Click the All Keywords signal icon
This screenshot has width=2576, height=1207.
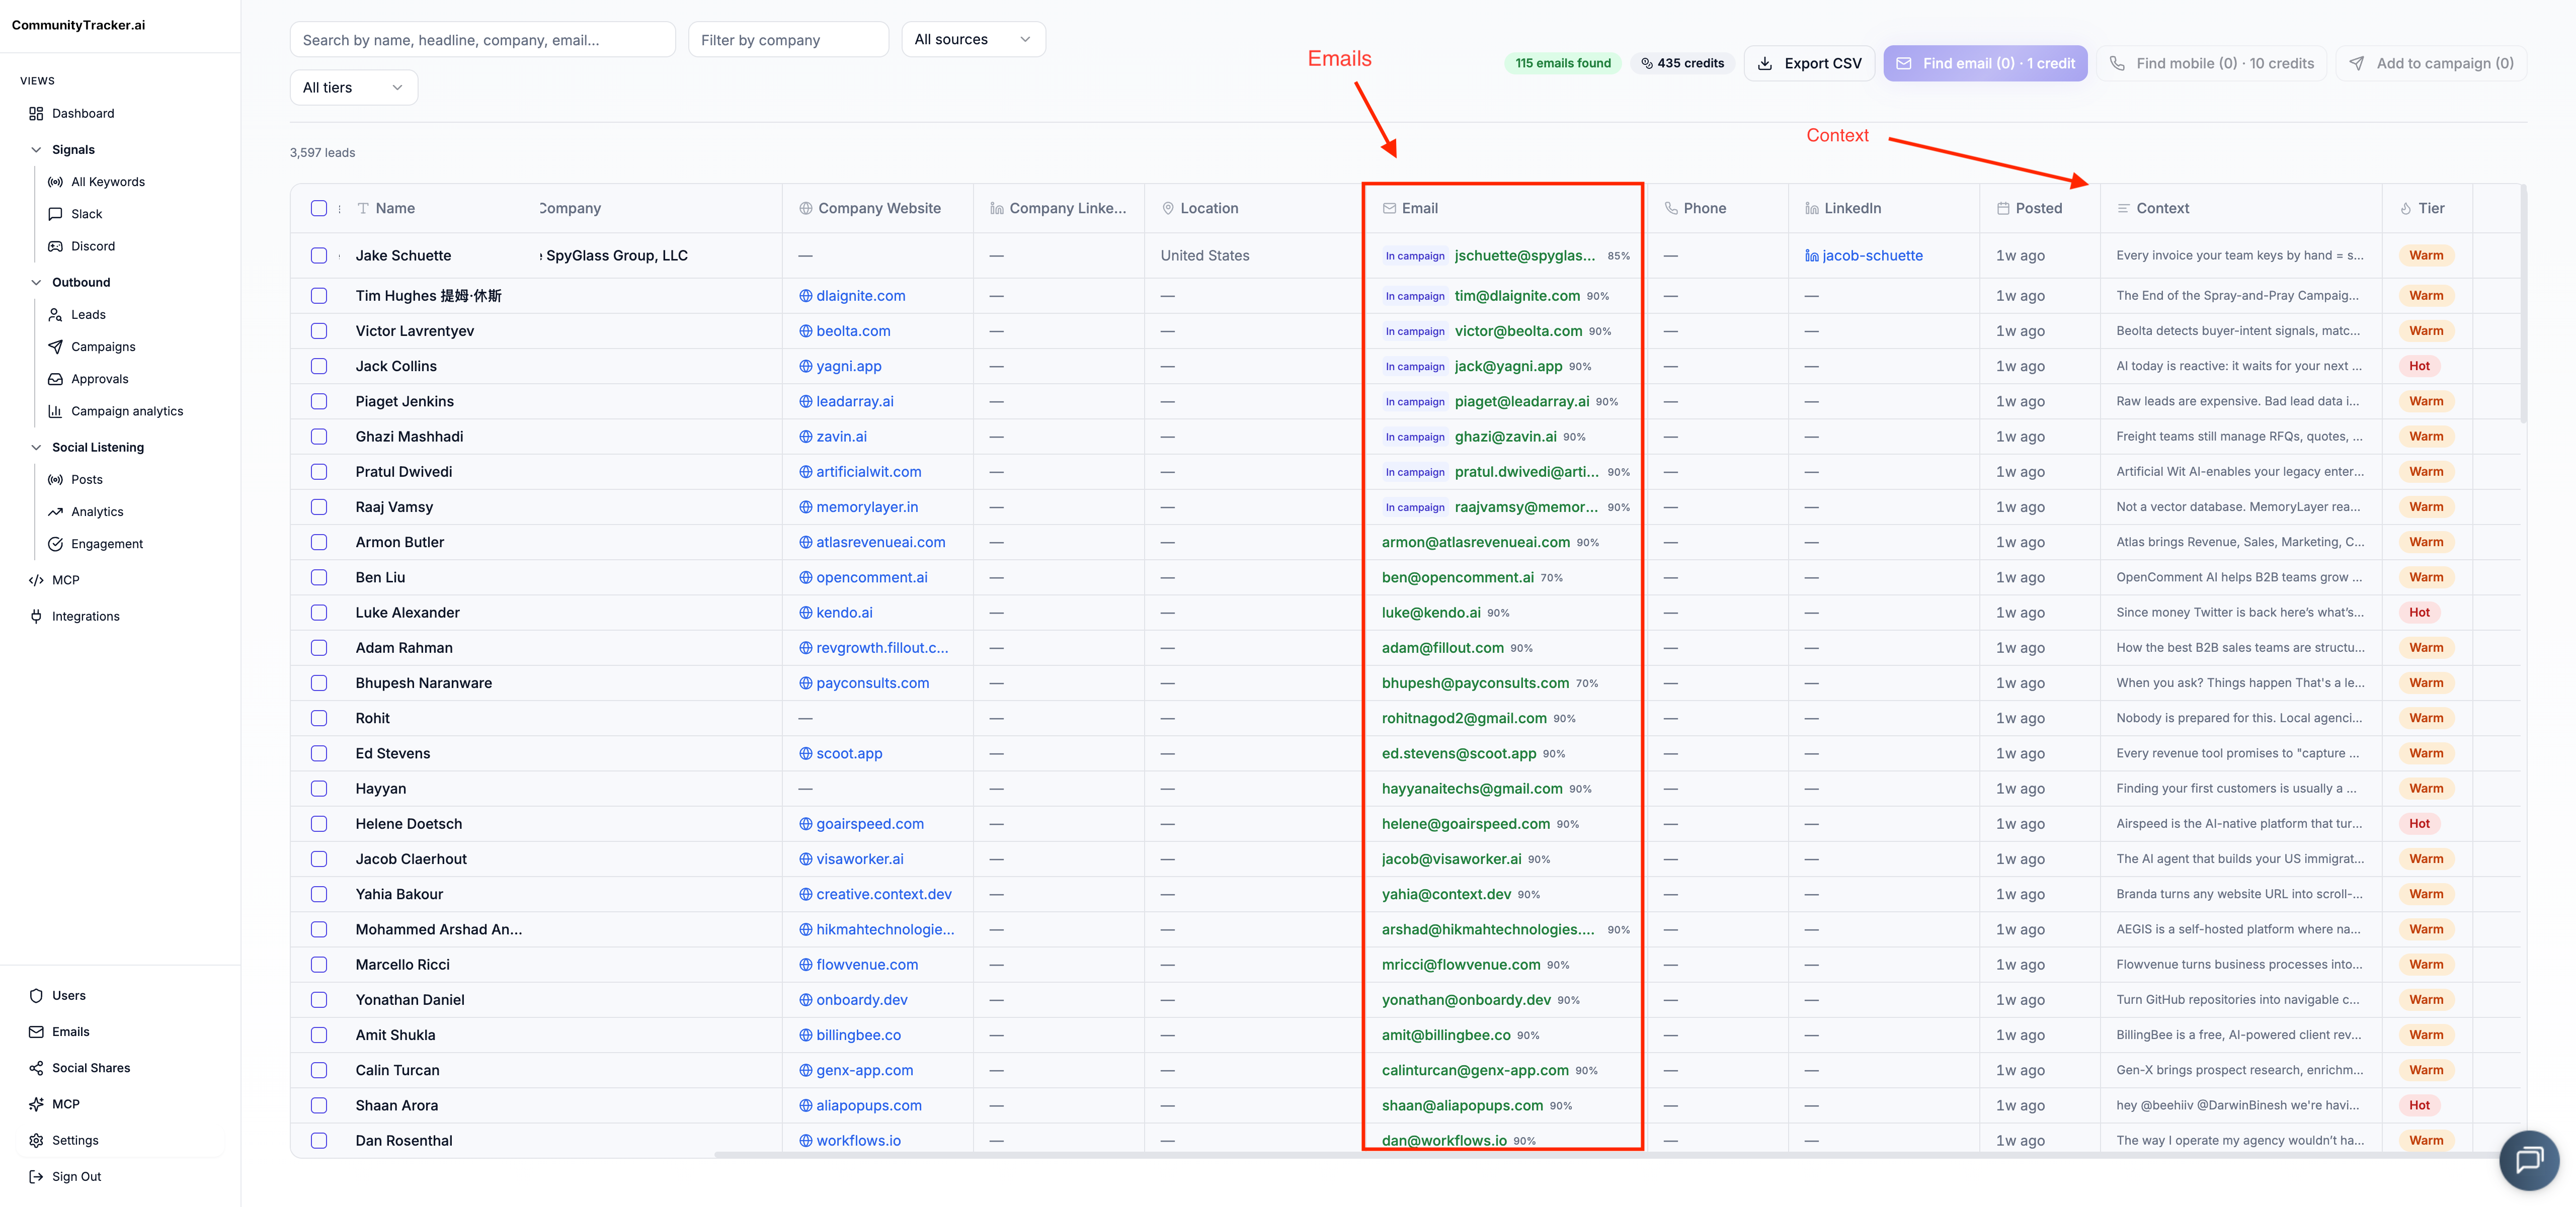(56, 182)
